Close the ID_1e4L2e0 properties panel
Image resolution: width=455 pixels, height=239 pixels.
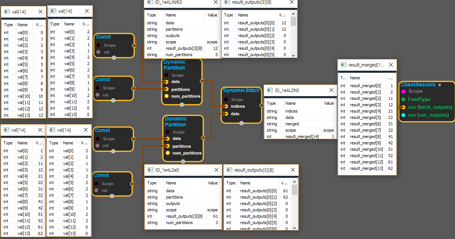(216, 170)
